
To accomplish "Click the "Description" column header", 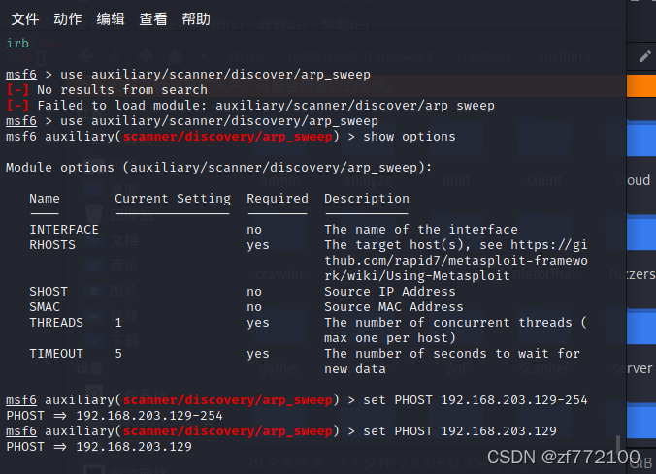I will pyautogui.click(x=367, y=199).
